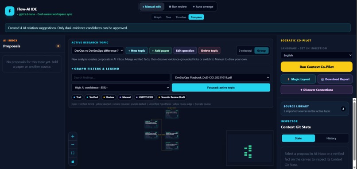
Task: Open the State tab in Inspector
Action: 298,138
